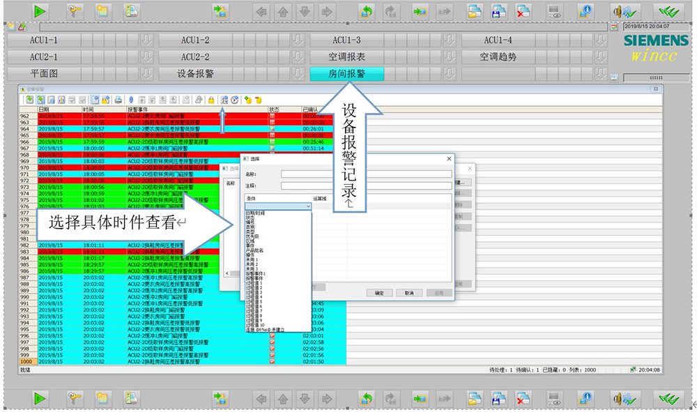Open the 平面图 screen
The image size is (697, 412).
(43, 74)
